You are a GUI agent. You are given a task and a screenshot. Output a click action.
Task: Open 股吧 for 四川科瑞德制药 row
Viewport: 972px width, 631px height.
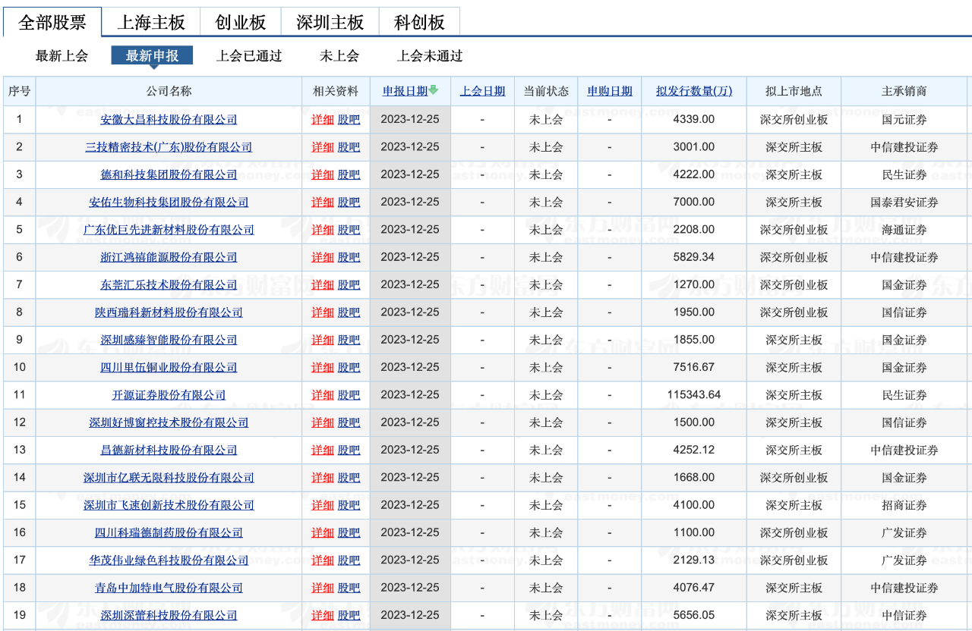349,533
